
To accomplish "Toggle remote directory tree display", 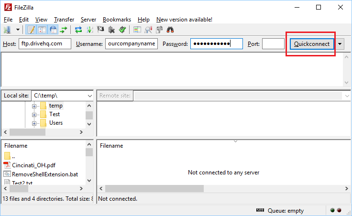I will pos(53,30).
